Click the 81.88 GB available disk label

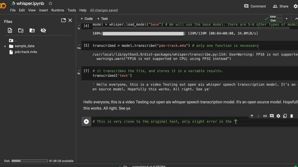[61, 161]
